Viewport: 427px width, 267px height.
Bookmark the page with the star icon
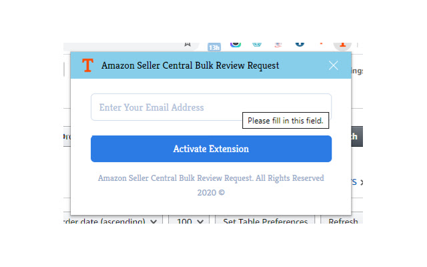pyautogui.click(x=187, y=43)
